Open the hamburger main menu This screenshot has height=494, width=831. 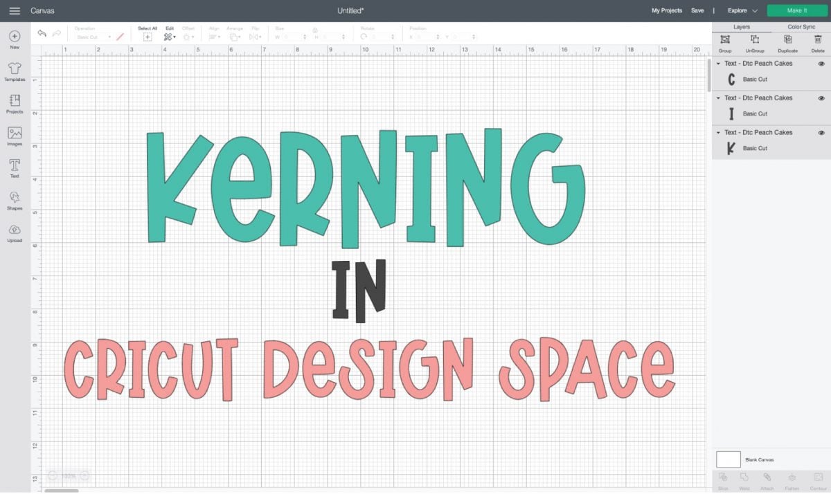(x=15, y=10)
